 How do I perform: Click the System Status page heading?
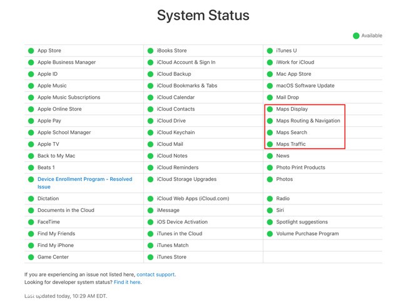pos(203,16)
